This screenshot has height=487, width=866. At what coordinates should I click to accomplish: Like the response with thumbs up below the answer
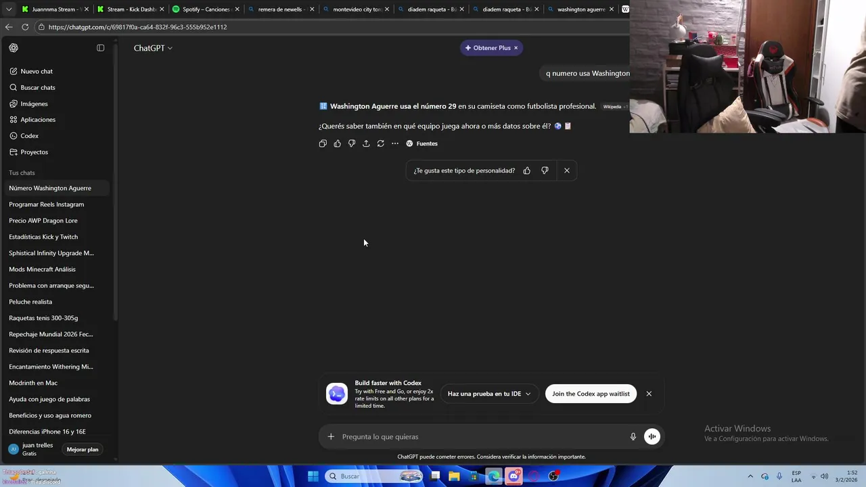(x=337, y=143)
